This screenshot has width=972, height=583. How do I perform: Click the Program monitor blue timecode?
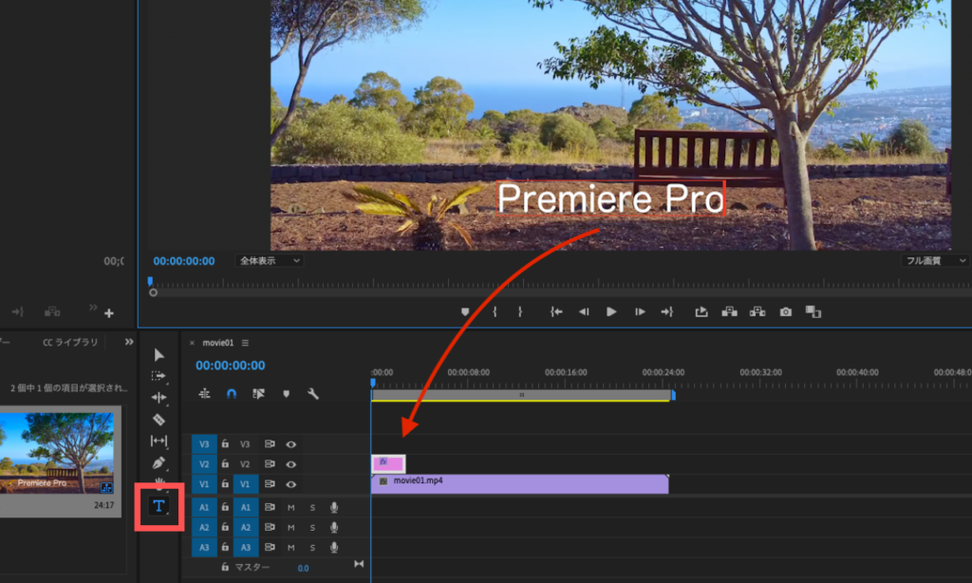[x=184, y=261]
